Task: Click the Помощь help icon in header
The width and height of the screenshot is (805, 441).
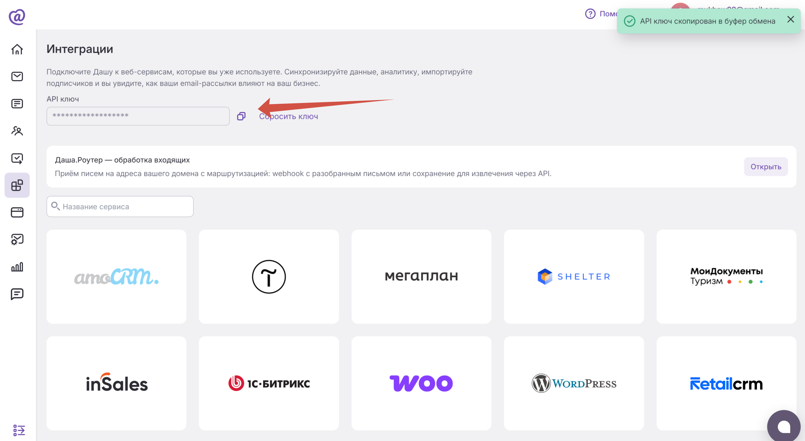Action: click(x=590, y=14)
